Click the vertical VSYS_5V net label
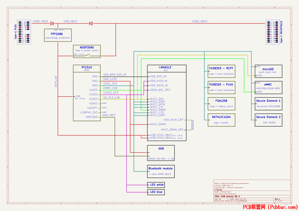 coord(56,82)
